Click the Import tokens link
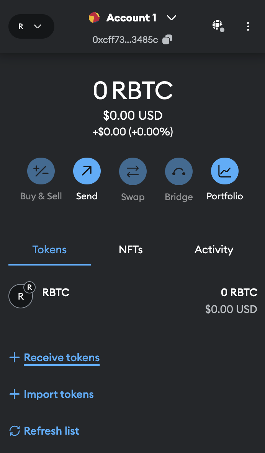 coord(59,394)
